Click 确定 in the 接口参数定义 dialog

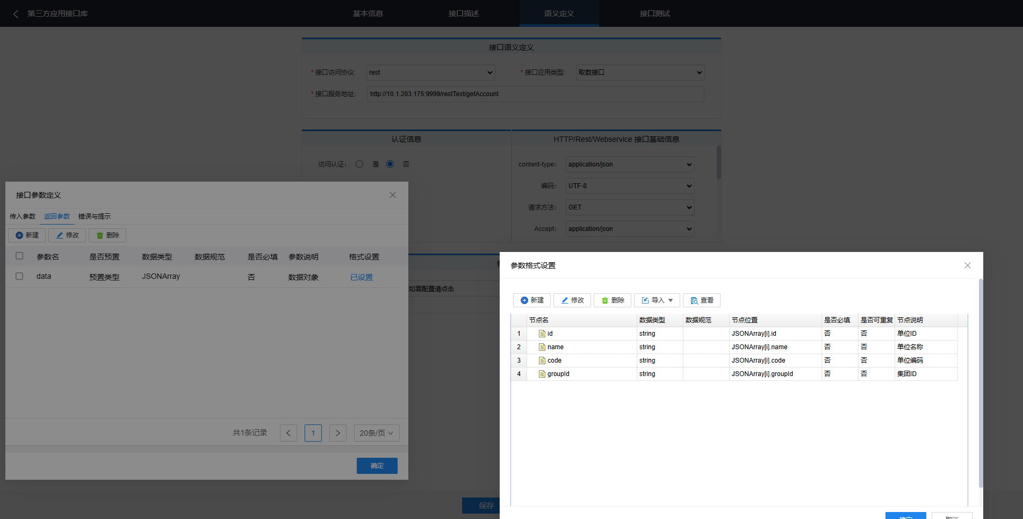377,466
